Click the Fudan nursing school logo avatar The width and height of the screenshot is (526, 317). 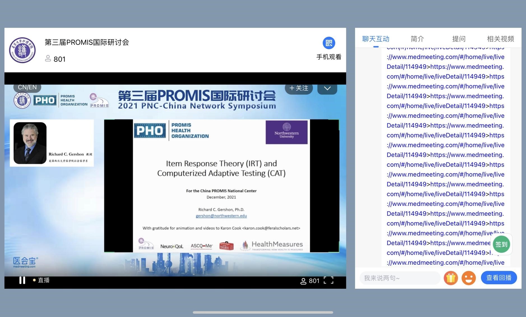click(22, 50)
